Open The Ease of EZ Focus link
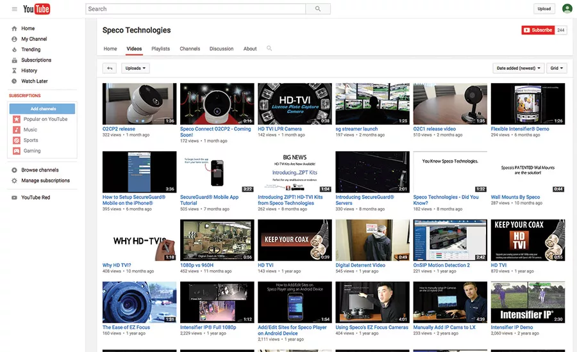Viewport: 577px width, 352px height. click(126, 328)
